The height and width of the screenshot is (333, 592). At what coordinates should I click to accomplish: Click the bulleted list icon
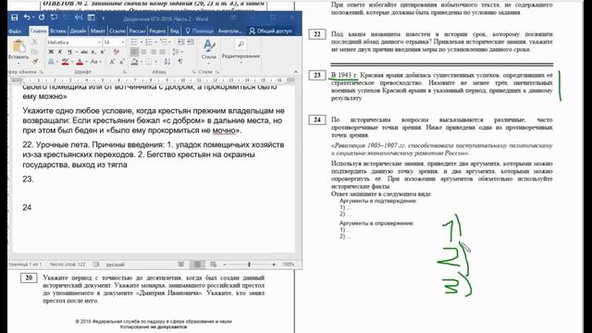click(x=134, y=42)
